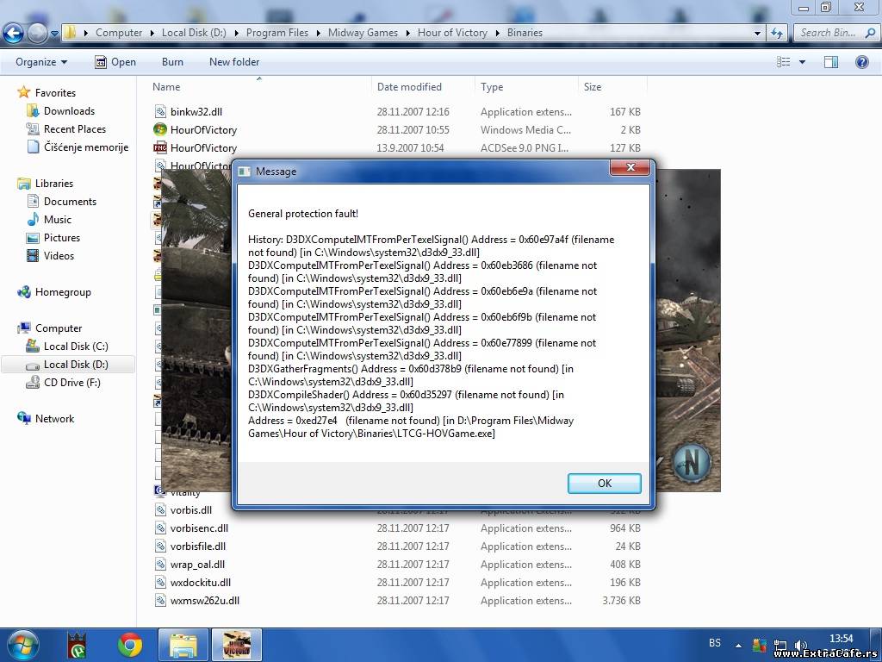Viewport: 882px width, 662px height.
Task: Click the Libraries icon in navigation pane
Action: click(x=23, y=184)
